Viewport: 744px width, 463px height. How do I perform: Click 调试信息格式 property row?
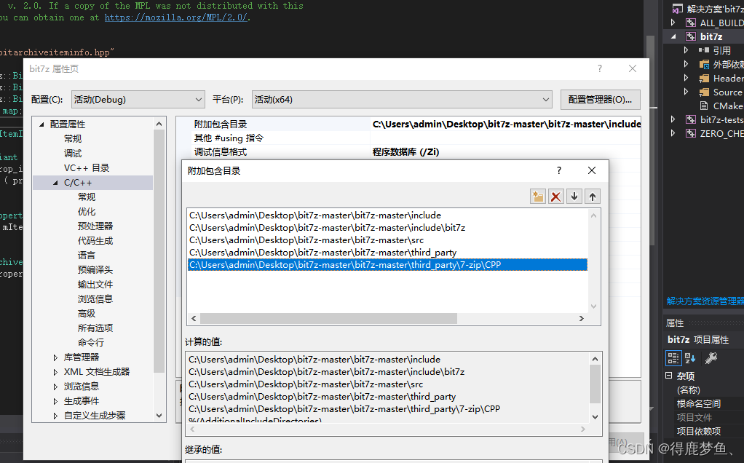pos(409,152)
